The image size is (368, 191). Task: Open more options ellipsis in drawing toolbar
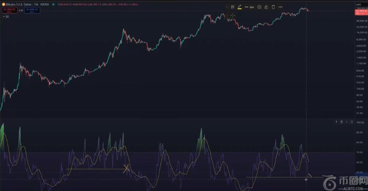point(280,7)
